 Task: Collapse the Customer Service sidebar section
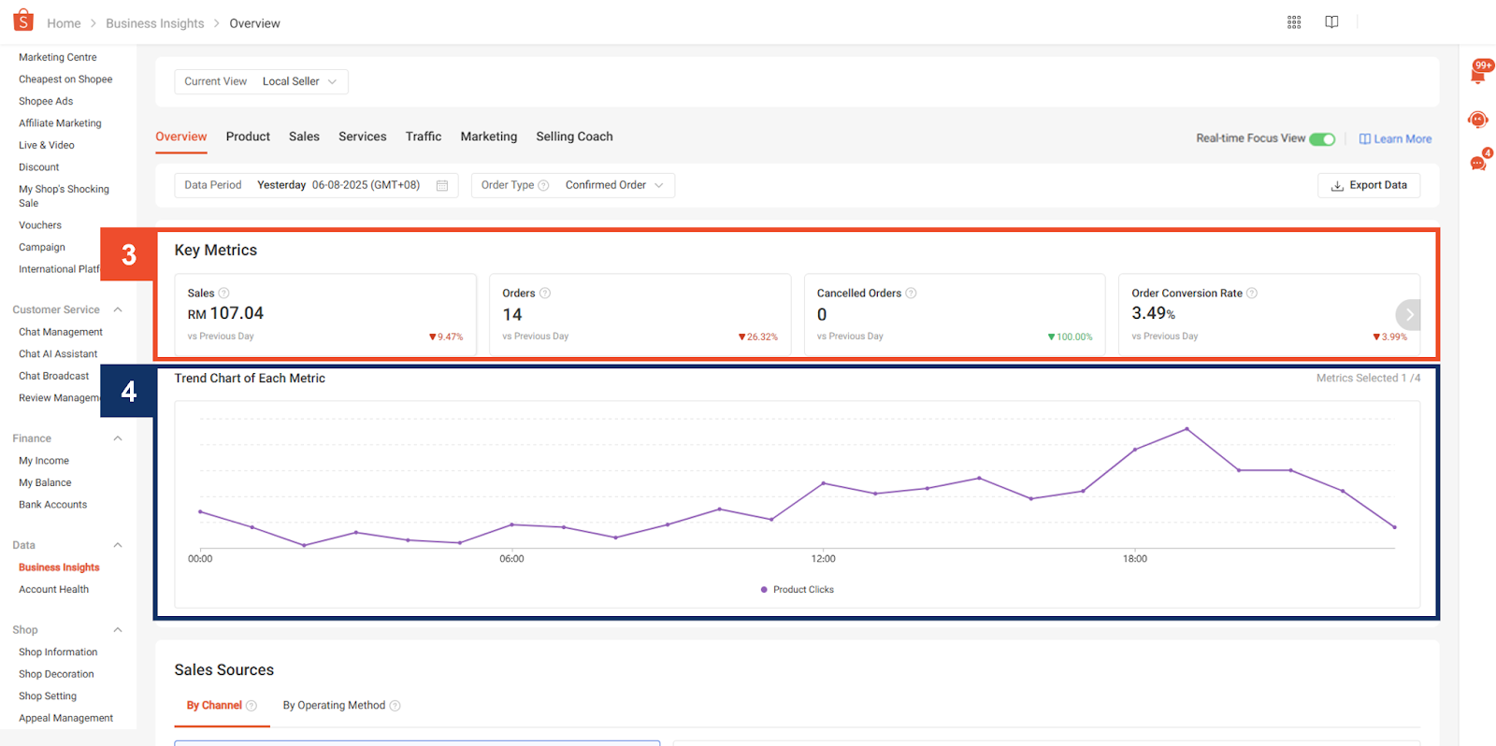tap(118, 309)
